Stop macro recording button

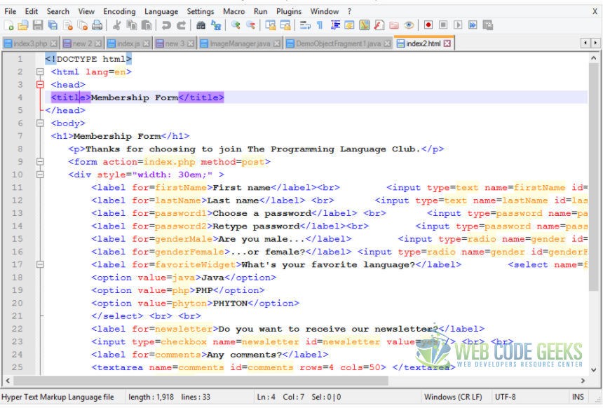(443, 25)
